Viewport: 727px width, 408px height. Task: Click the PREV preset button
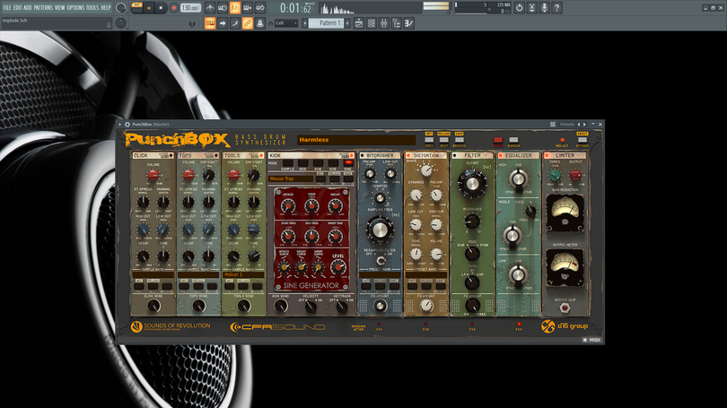coord(429,140)
